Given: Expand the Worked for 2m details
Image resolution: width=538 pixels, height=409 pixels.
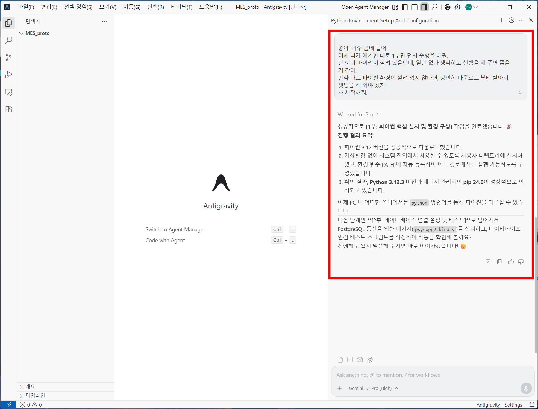Looking at the screenshot, I should click(358, 114).
